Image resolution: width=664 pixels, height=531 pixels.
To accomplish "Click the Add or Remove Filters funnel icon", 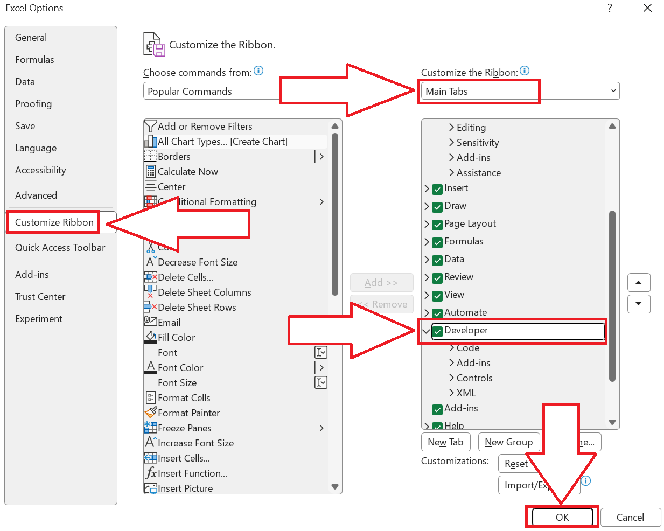I will pos(151,127).
